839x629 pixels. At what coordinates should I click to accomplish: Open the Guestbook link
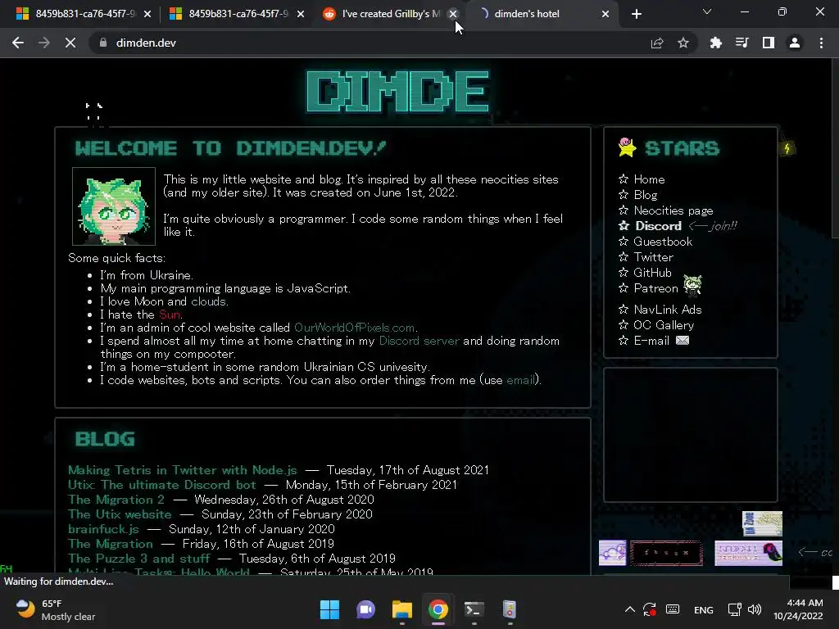click(x=663, y=242)
